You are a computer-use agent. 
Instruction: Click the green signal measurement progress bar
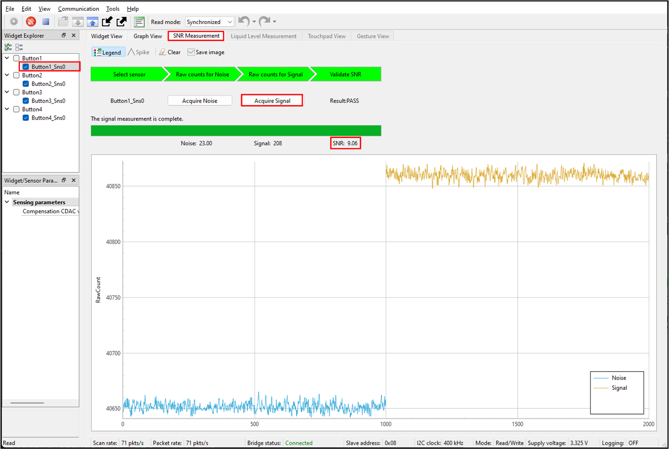236,131
